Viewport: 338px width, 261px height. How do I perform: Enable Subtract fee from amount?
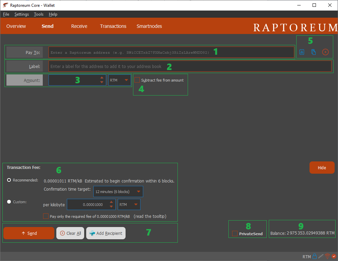click(x=137, y=80)
